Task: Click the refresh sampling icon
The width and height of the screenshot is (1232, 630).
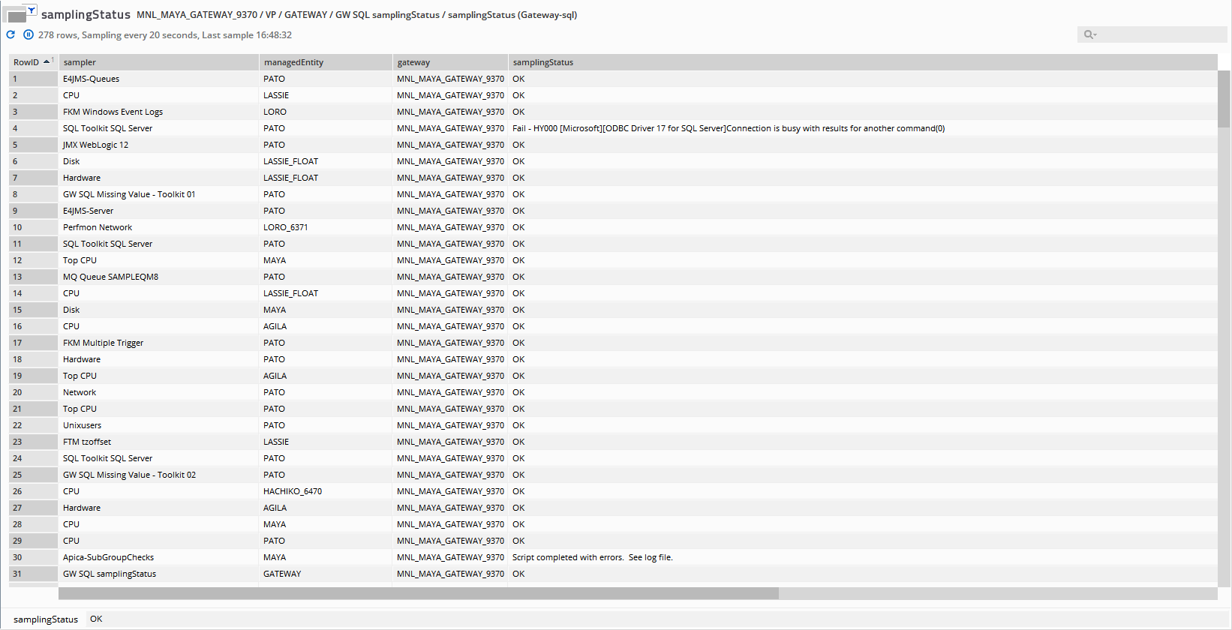Action: pyautogui.click(x=11, y=34)
